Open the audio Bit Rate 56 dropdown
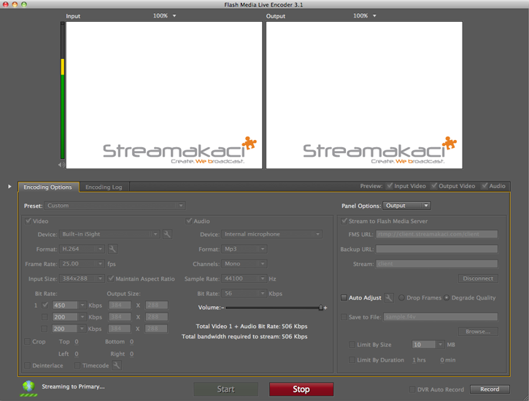The image size is (529, 401). point(244,294)
